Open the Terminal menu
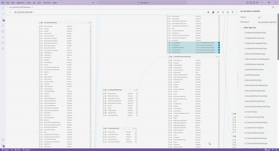 [47, 3]
